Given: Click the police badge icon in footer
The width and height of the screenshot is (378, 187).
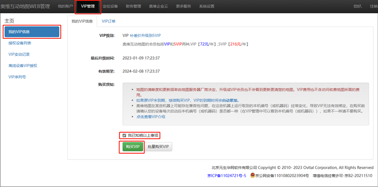Looking at the screenshot, I should pos(252,176).
